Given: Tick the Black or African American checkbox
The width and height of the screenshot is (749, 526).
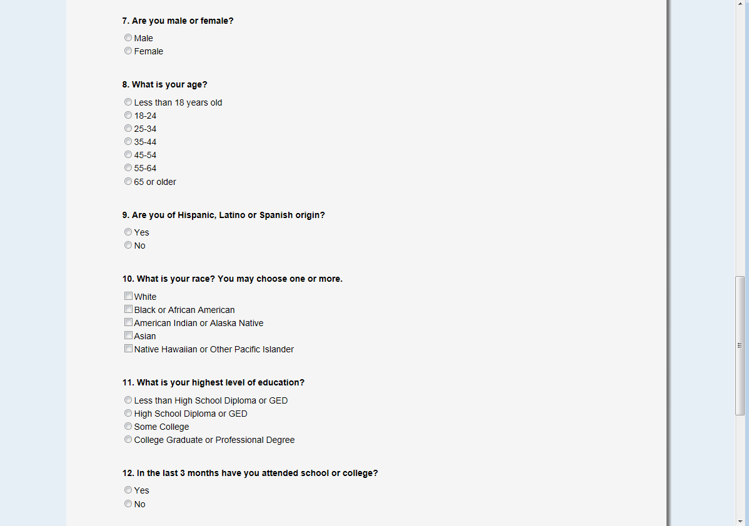Looking at the screenshot, I should (128, 309).
